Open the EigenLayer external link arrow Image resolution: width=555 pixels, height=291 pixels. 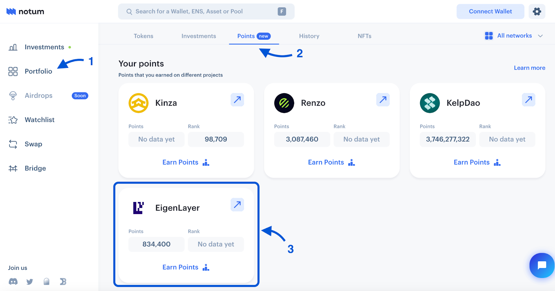point(237,205)
